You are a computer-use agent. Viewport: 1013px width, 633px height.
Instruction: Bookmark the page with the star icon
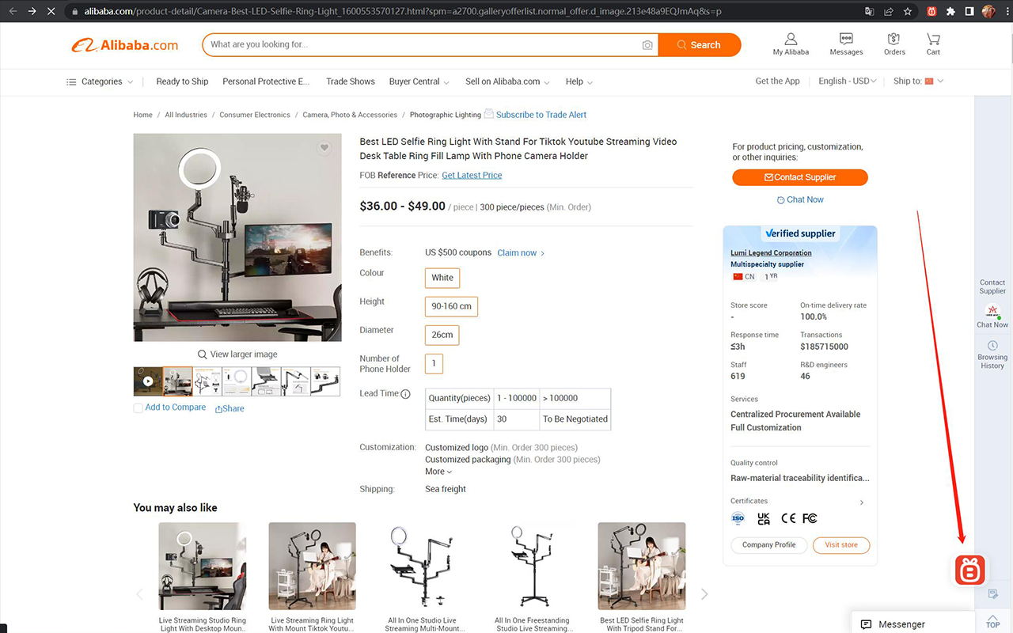click(907, 11)
